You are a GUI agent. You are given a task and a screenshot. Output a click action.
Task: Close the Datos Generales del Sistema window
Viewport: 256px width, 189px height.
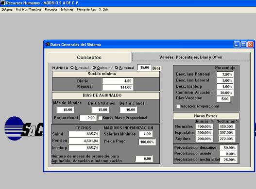(250, 44)
